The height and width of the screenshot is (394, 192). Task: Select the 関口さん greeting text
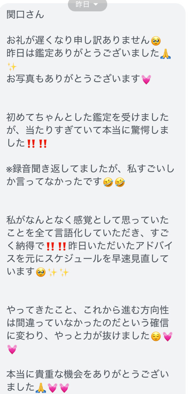pos(25,14)
